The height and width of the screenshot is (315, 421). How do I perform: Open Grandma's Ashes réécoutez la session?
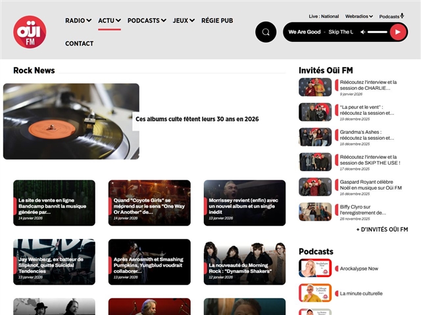(x=367, y=135)
